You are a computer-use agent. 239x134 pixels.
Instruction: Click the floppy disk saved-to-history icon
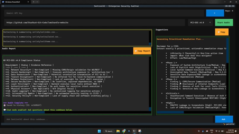tap(4, 105)
